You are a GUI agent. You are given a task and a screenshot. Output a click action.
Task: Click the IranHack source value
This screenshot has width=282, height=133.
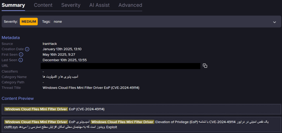tap(50, 44)
